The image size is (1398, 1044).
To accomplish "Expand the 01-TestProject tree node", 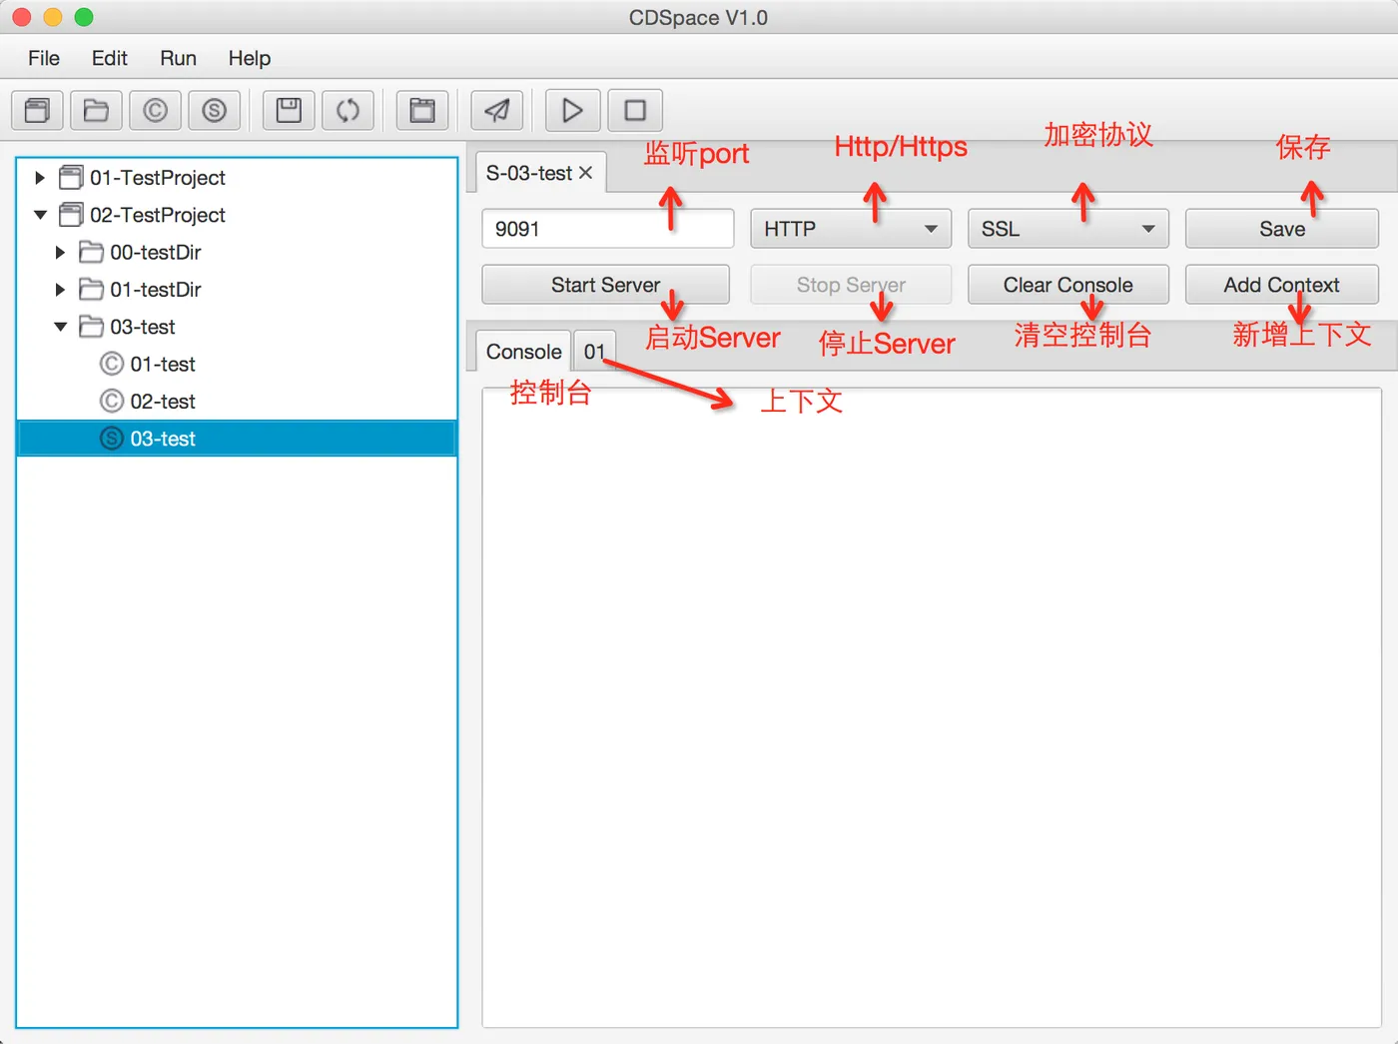I will tap(40, 178).
